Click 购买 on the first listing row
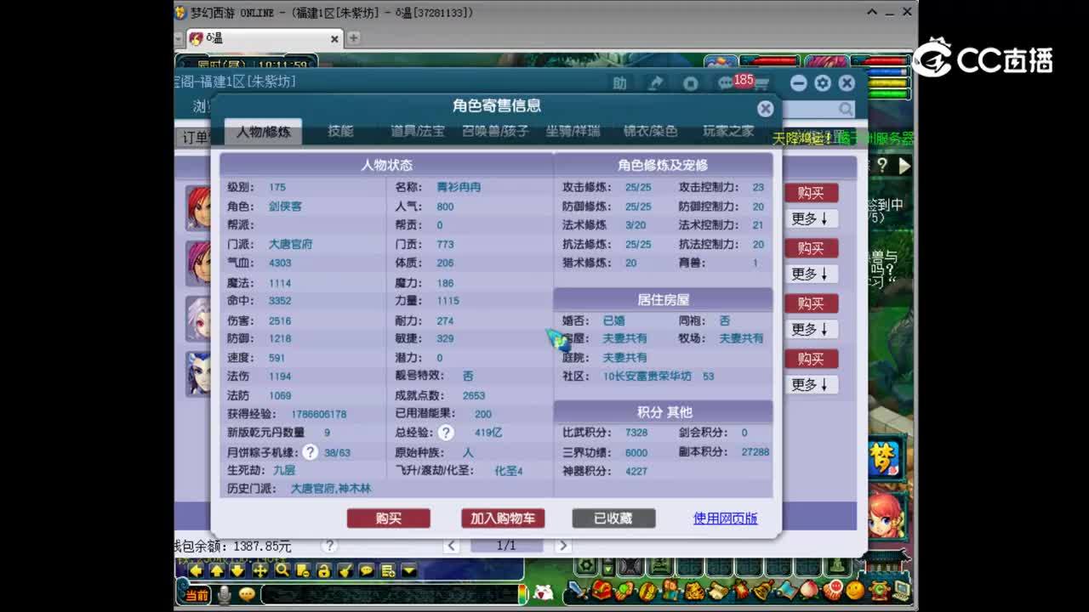1089x612 pixels. coord(811,193)
